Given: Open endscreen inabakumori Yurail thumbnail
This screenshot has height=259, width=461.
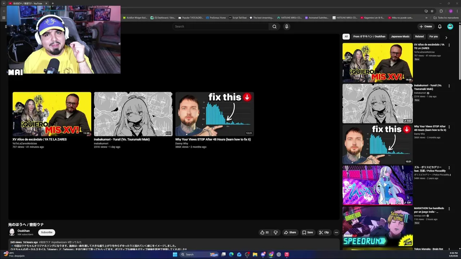Looking at the screenshot, I should coord(133,114).
